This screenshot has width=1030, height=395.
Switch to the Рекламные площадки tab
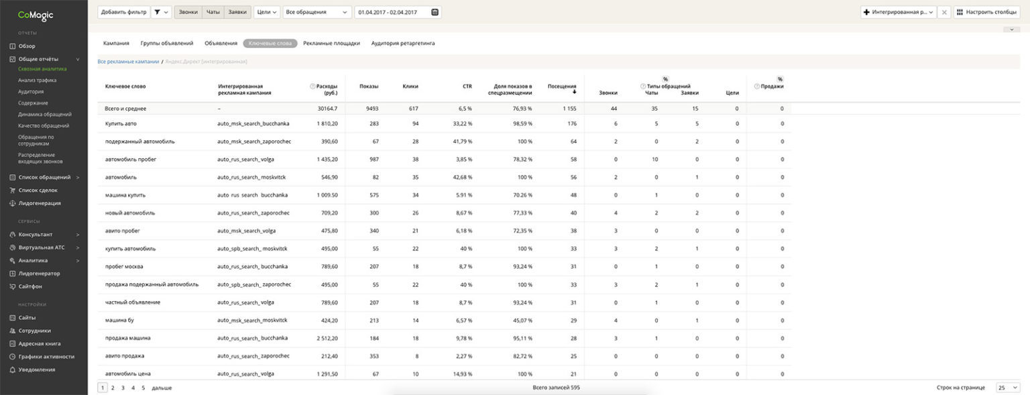click(331, 43)
